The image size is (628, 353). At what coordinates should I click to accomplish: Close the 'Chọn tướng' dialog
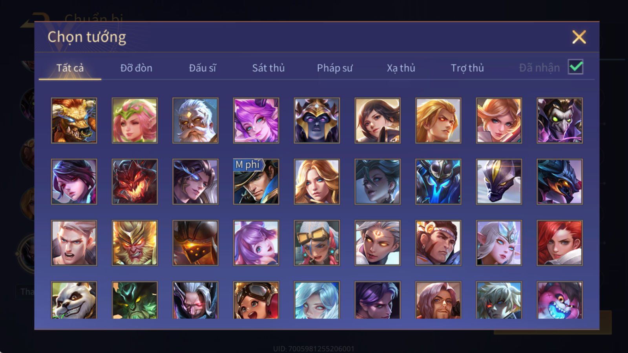tap(579, 37)
